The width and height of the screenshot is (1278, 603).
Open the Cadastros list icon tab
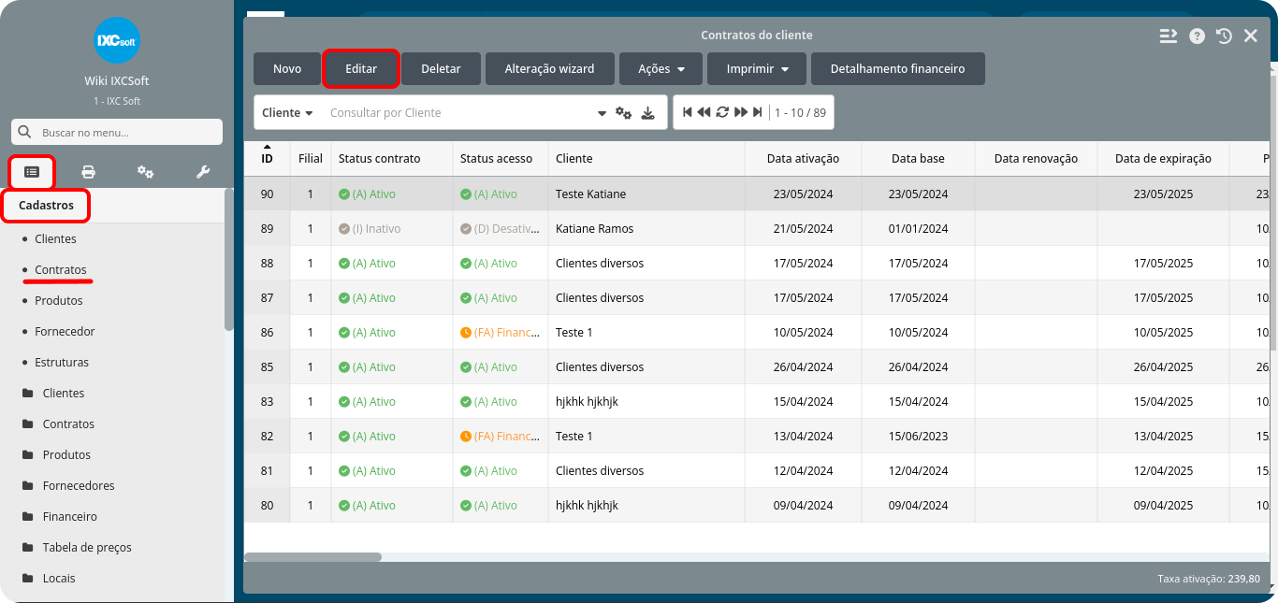32,172
